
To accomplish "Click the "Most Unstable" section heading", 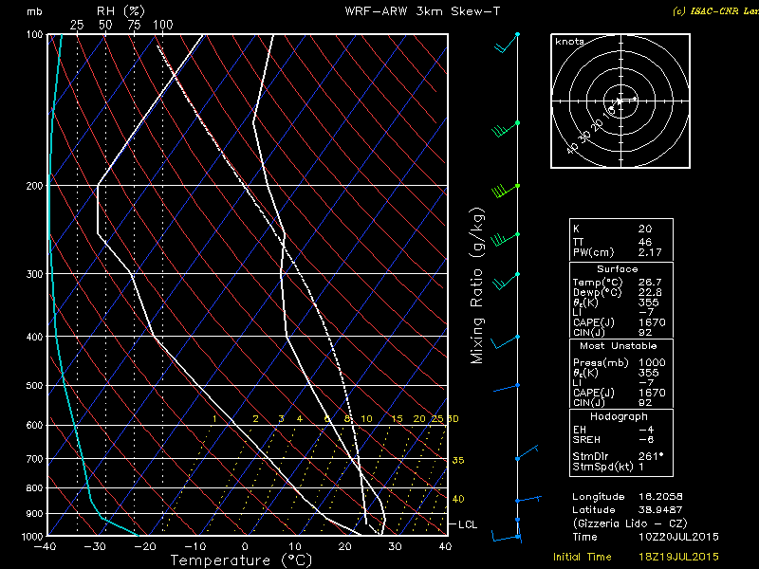I will tap(619, 346).
